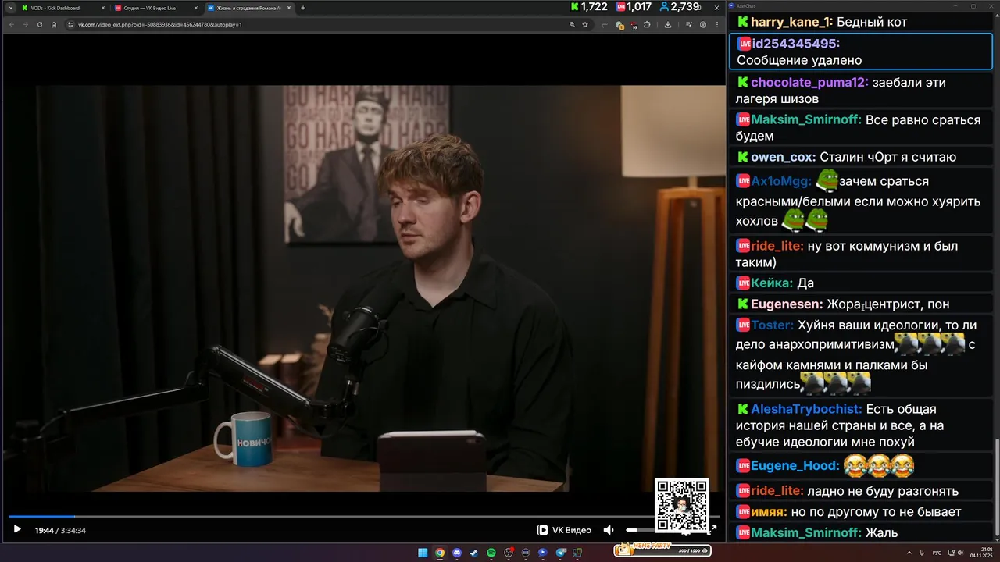This screenshot has width=1000, height=562.
Task: Open the browser profile avatar
Action: click(x=703, y=24)
